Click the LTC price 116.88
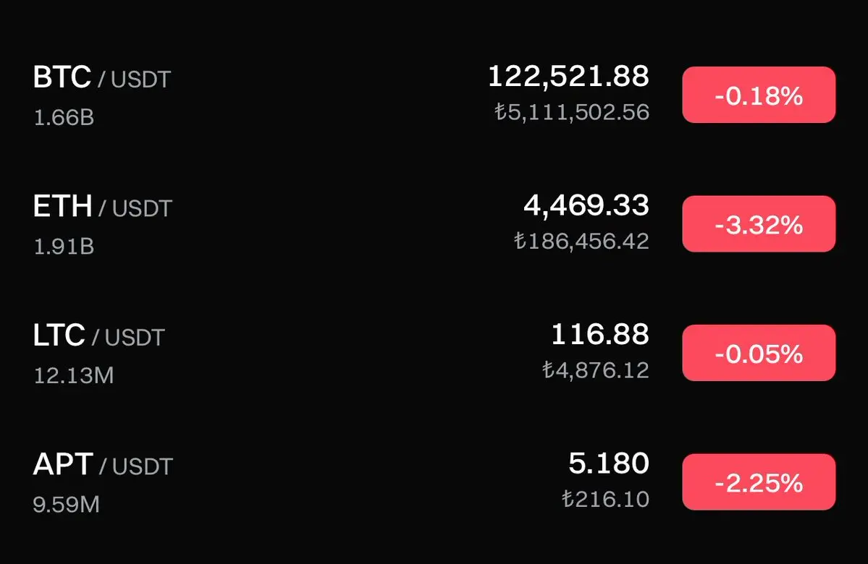 pos(600,334)
